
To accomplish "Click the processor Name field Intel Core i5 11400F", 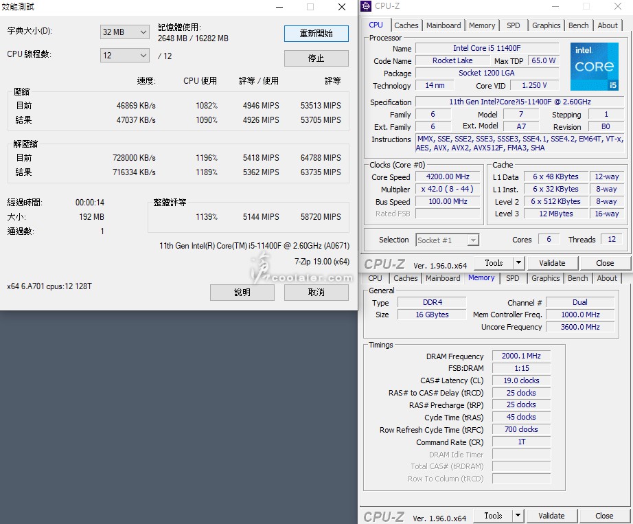I will (x=487, y=48).
